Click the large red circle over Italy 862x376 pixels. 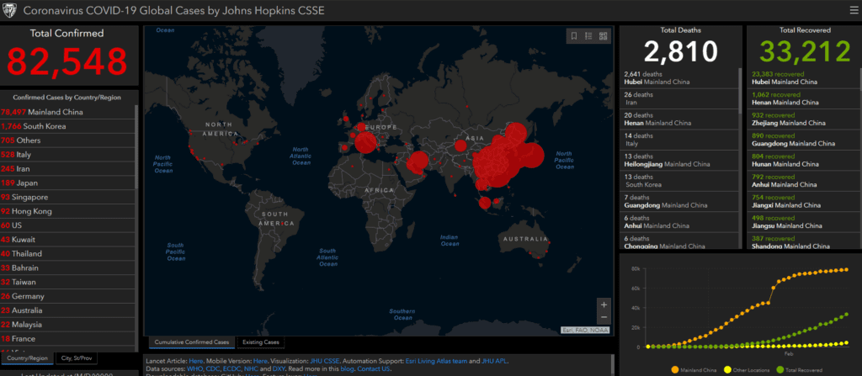click(365, 143)
